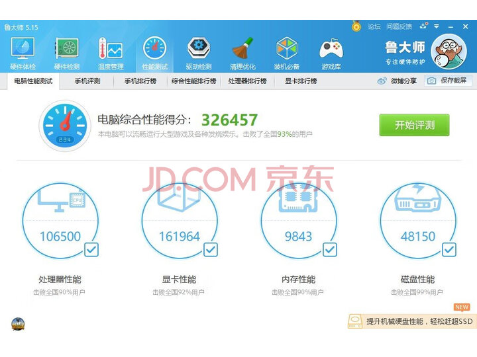Open 论坛 forum link
The image size is (477, 357).
pos(374,26)
